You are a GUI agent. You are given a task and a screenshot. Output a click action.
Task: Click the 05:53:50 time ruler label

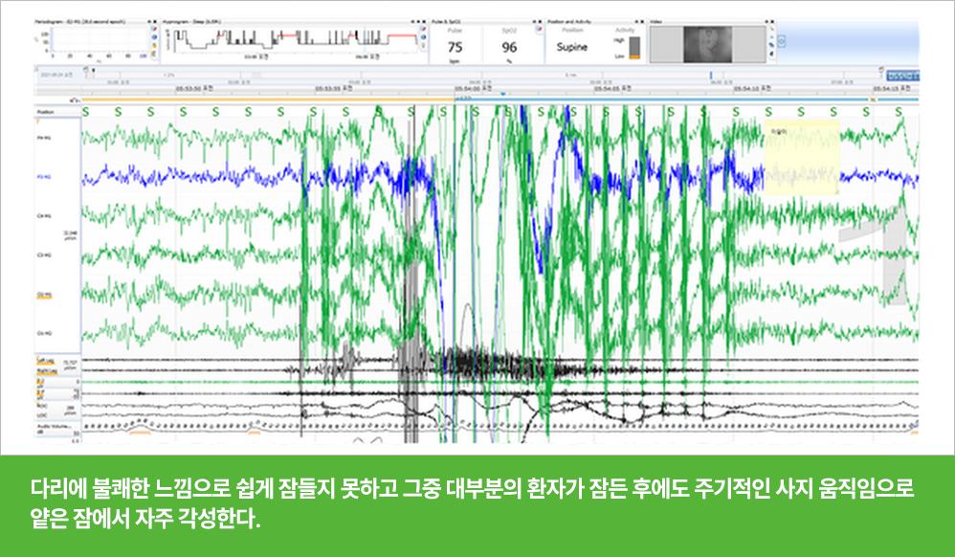coord(194,89)
